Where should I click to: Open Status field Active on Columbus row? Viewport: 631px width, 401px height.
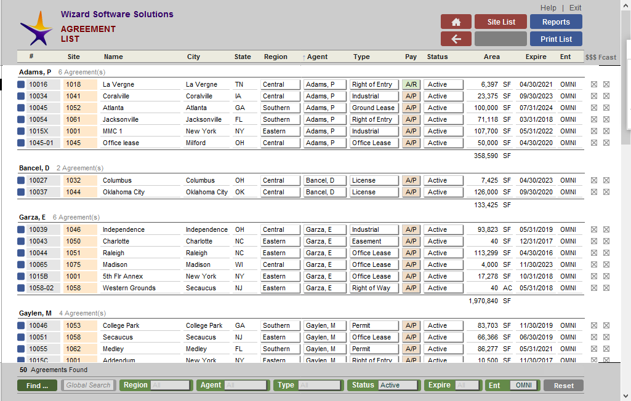443,181
